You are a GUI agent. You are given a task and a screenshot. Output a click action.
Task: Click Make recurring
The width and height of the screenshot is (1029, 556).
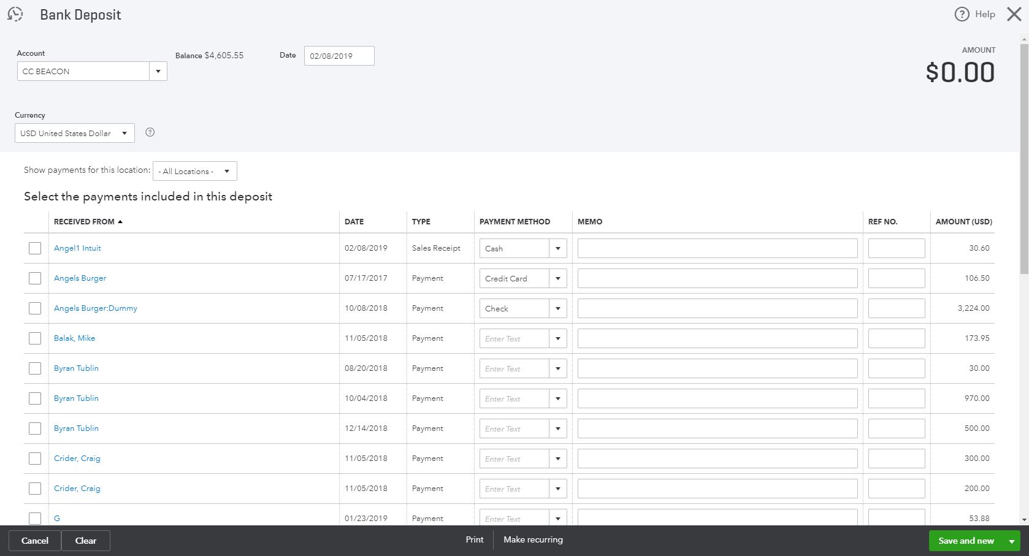533,540
